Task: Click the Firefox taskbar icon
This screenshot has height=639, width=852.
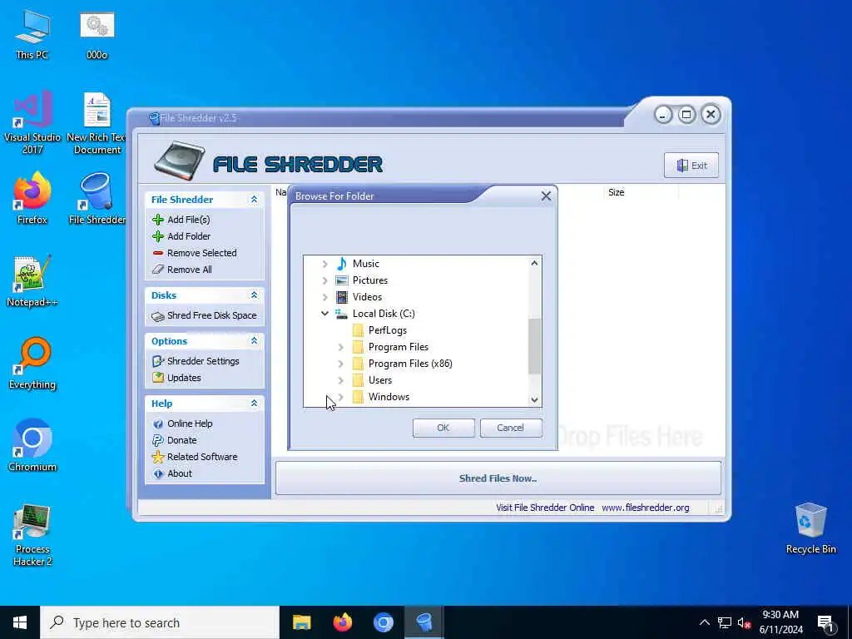Action: point(342,622)
